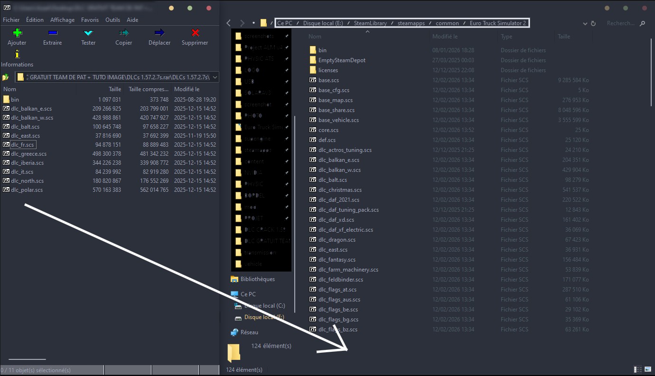Expand the 7-Zip archive path dropdown
The width and height of the screenshot is (655, 376).
coord(215,77)
